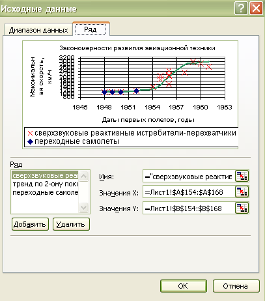
Task: Confirm with the OK button
Action: [x=184, y=286]
